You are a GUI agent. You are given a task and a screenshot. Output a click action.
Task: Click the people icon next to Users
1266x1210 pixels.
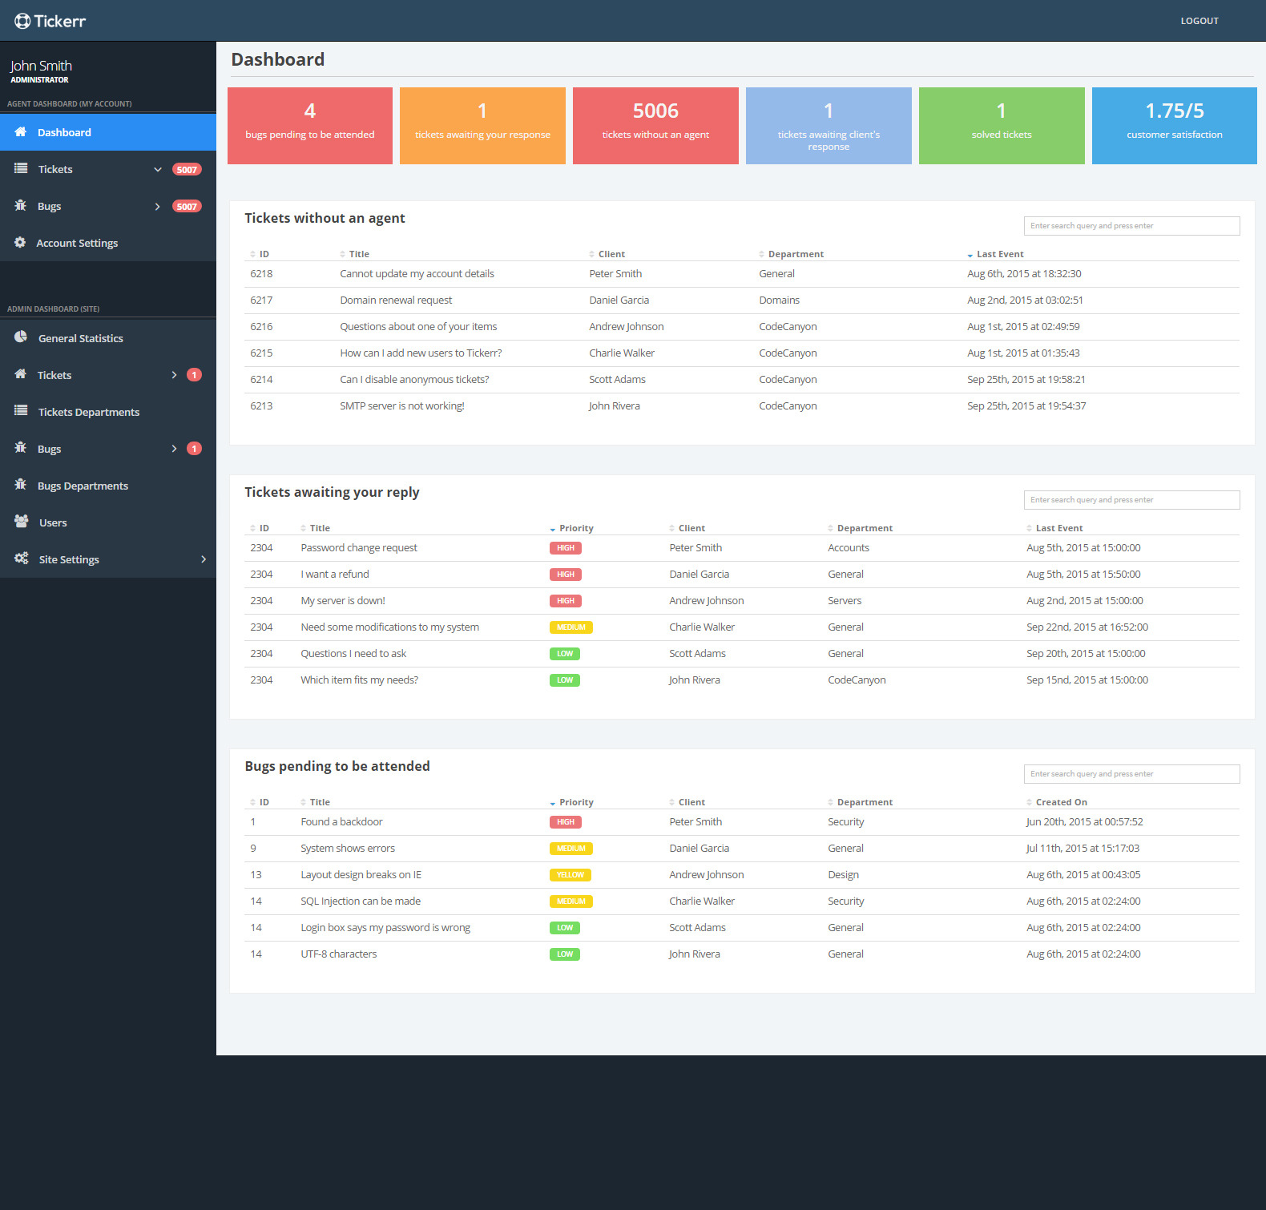click(22, 521)
